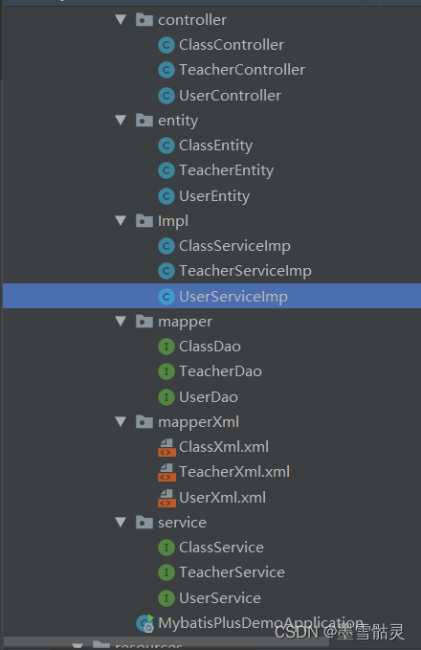This screenshot has width=421, height=650.
Task: Select the service package name
Action: (x=182, y=523)
